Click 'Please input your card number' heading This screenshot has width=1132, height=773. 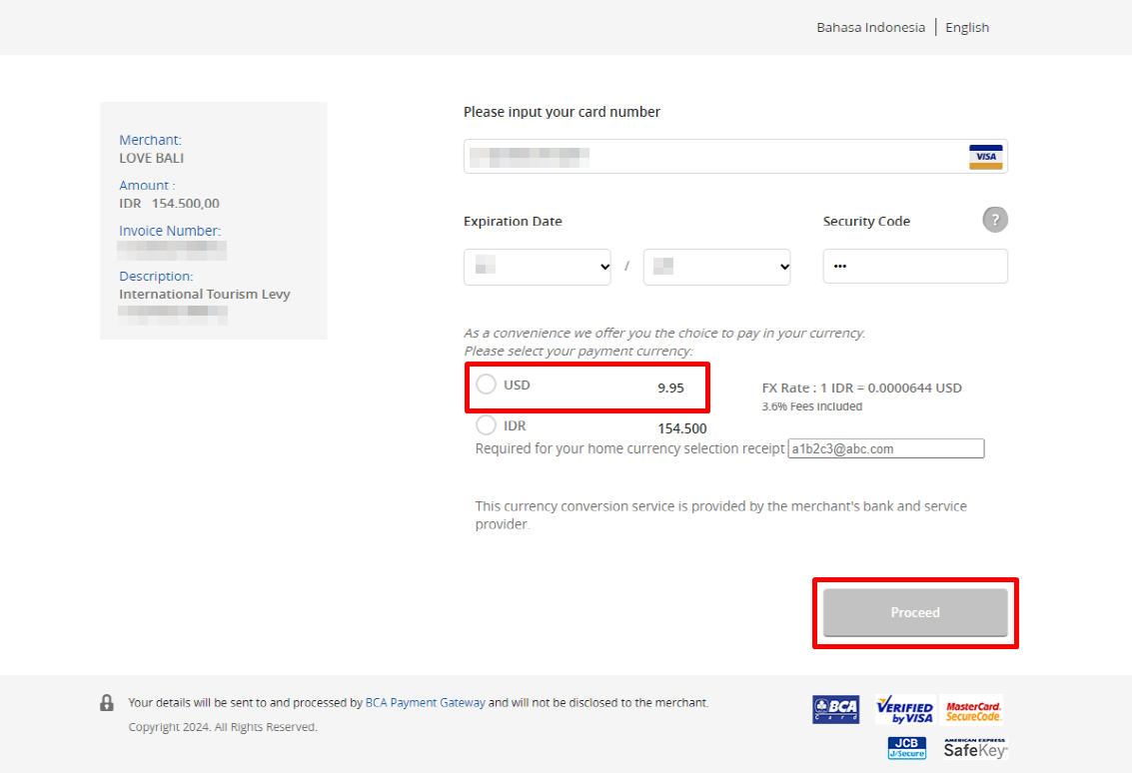pyautogui.click(x=562, y=112)
